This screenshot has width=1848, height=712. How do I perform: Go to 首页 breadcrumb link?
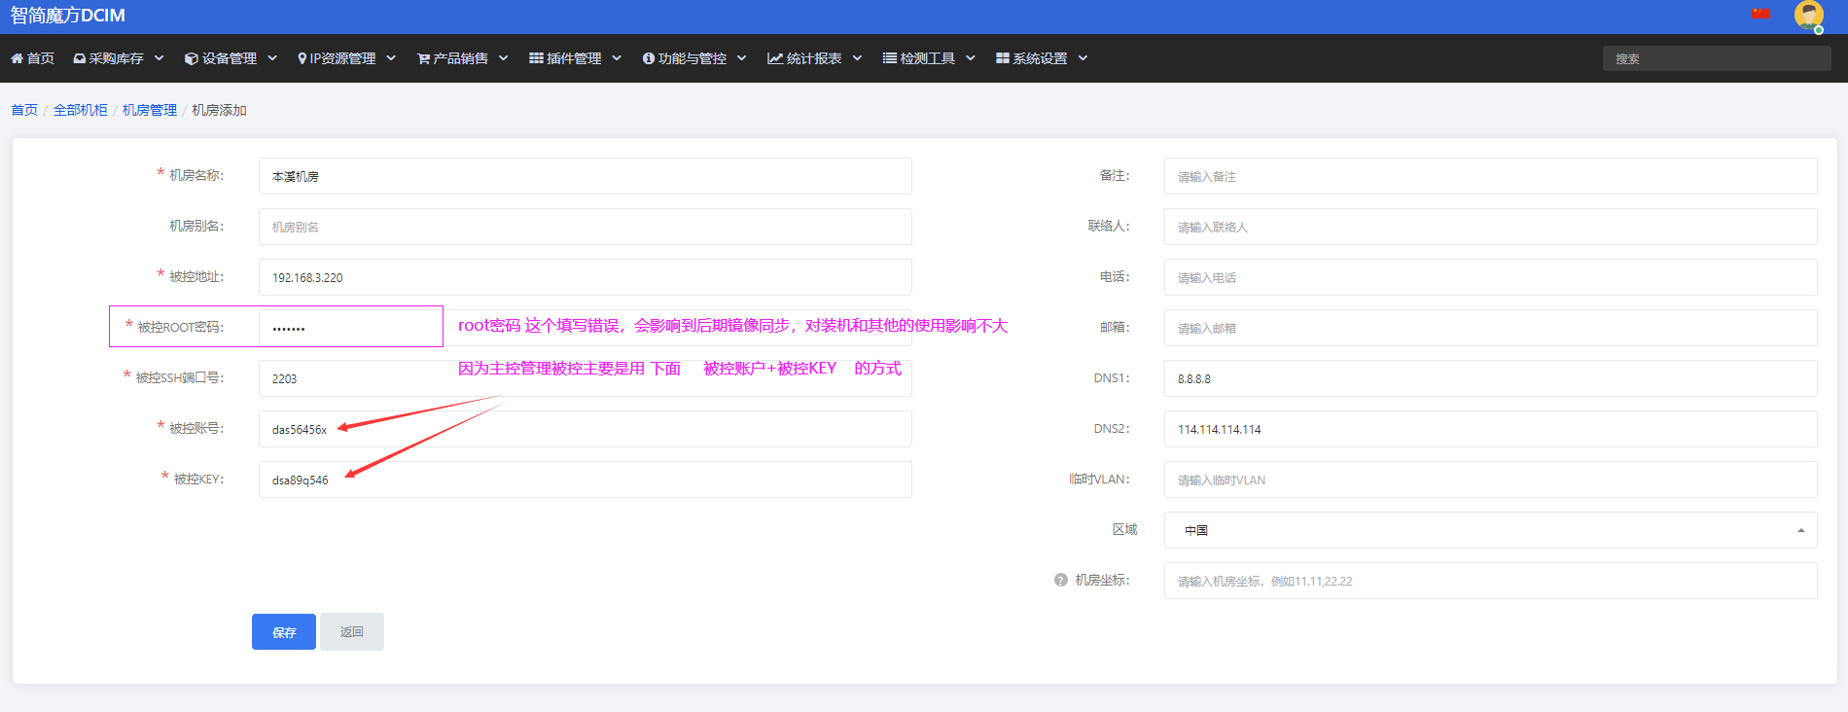(24, 110)
